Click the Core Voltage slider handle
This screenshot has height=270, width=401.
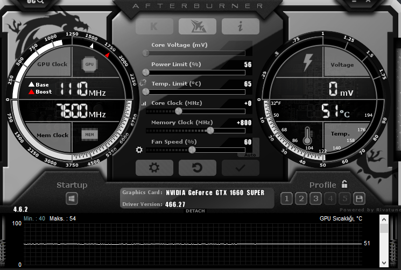click(x=146, y=53)
